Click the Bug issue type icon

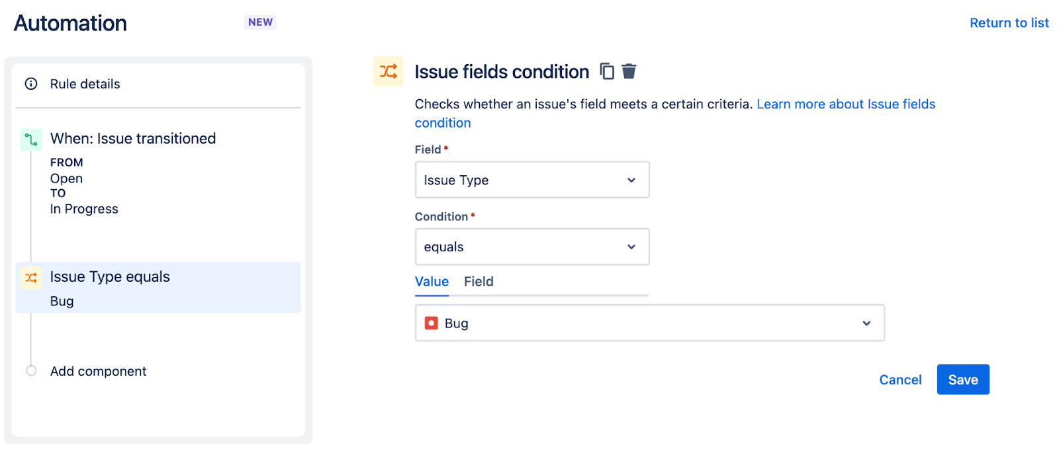[431, 323]
